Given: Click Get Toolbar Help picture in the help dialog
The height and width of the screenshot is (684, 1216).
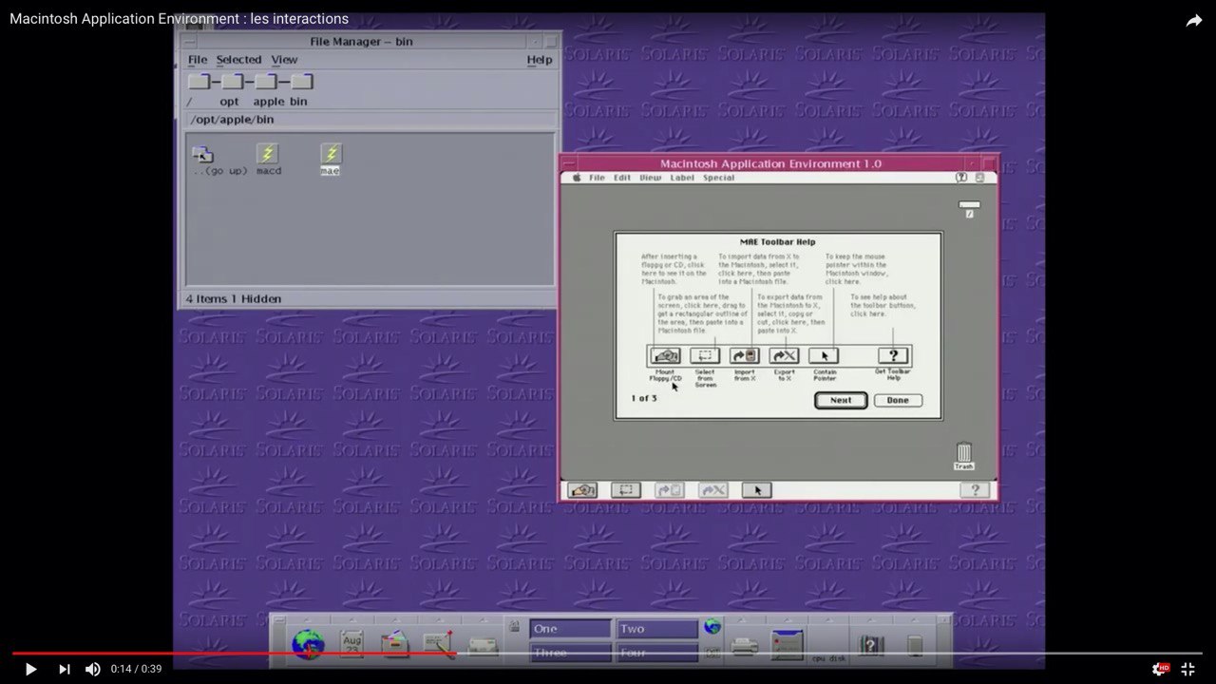Looking at the screenshot, I should [x=893, y=356].
